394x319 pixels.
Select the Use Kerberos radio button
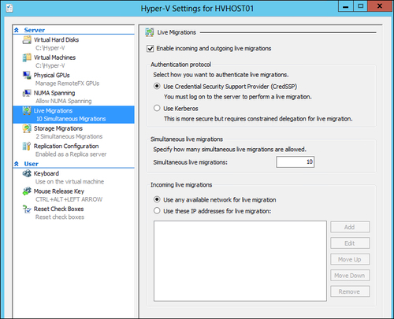(x=157, y=108)
